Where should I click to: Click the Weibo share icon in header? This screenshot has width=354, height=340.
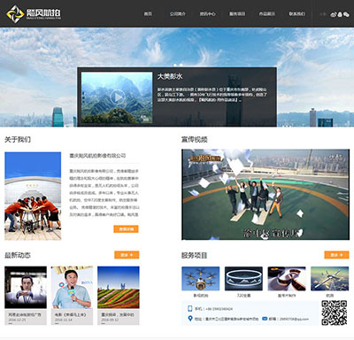[334, 14]
